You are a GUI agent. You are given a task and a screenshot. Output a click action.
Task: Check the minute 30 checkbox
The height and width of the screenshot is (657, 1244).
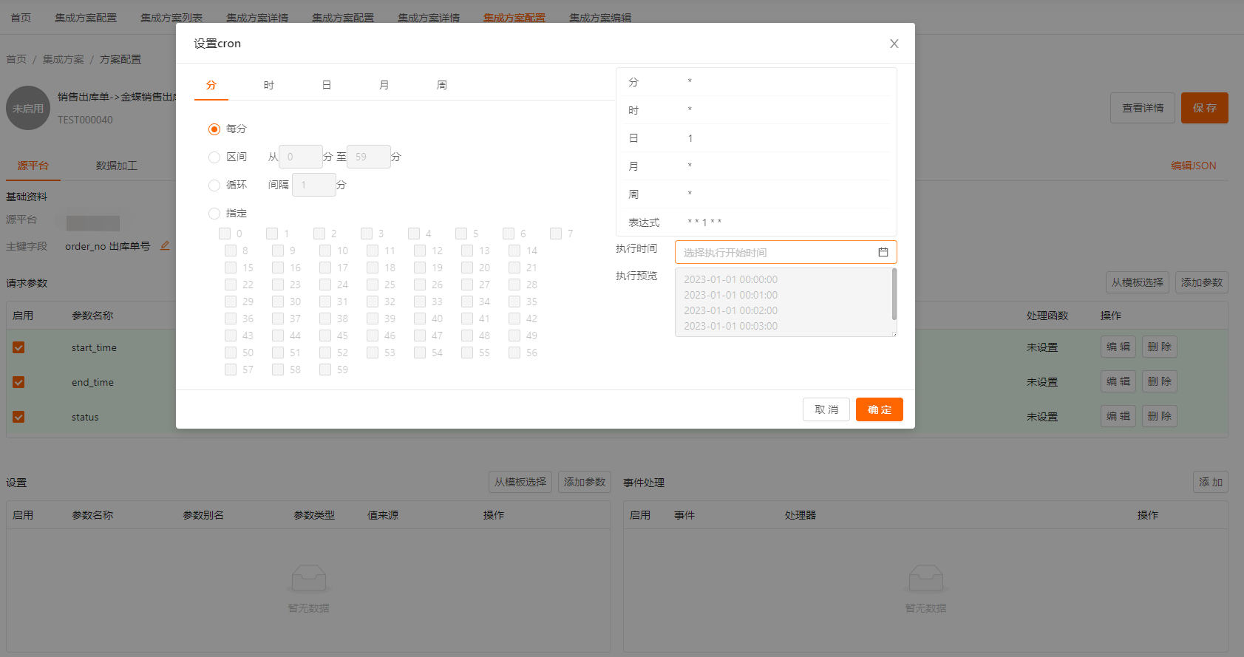(x=278, y=302)
